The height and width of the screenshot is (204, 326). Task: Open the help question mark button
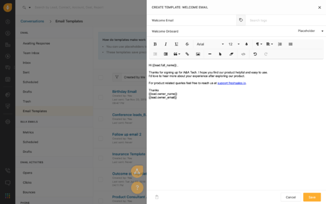tap(137, 188)
